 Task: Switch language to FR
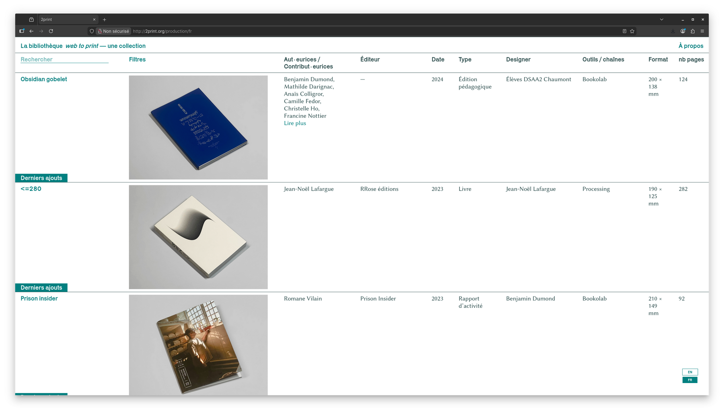coord(690,380)
